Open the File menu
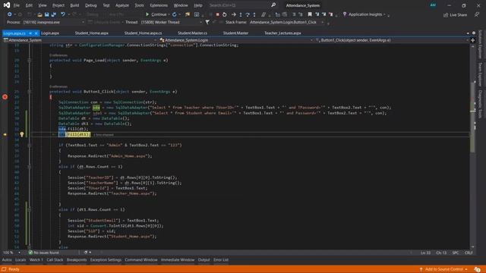Screen dimensions: 486x273 point(17,5)
